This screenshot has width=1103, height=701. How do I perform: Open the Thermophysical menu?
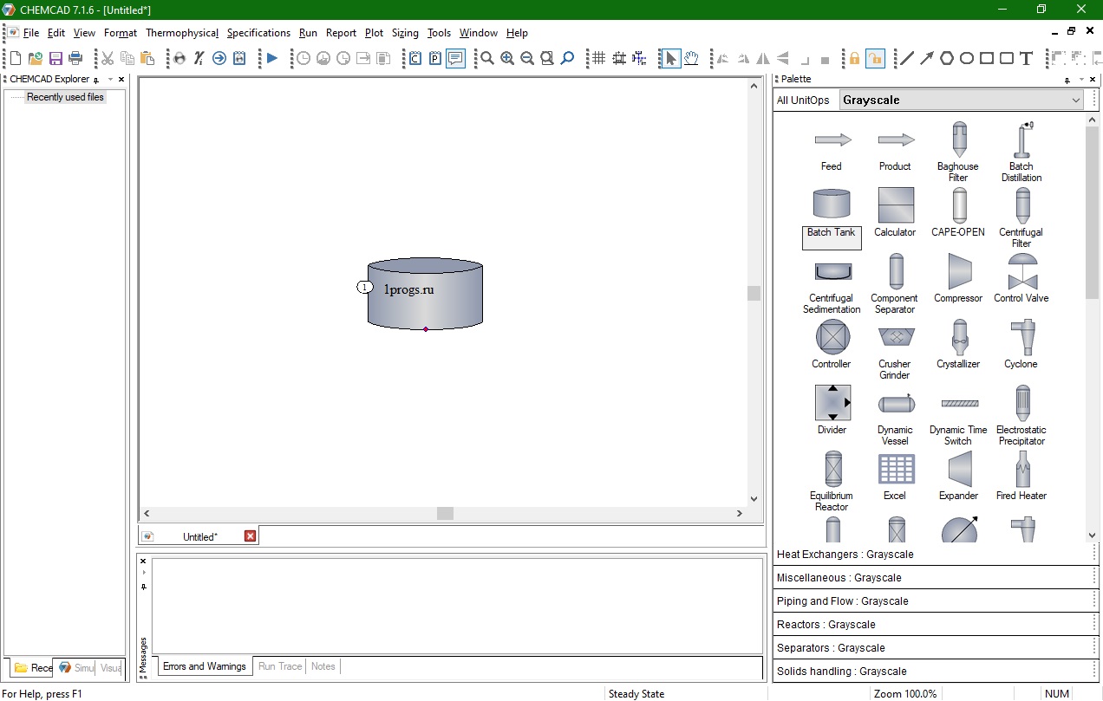(x=182, y=33)
